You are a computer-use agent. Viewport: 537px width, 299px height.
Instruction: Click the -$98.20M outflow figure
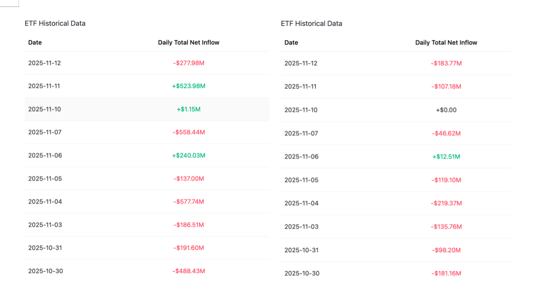pyautogui.click(x=446, y=250)
